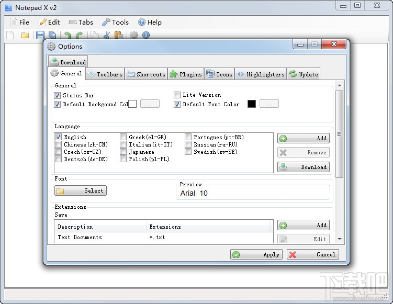This screenshot has width=393, height=304.
Task: Click the Copy icon in toolbar
Action: tap(95, 35)
